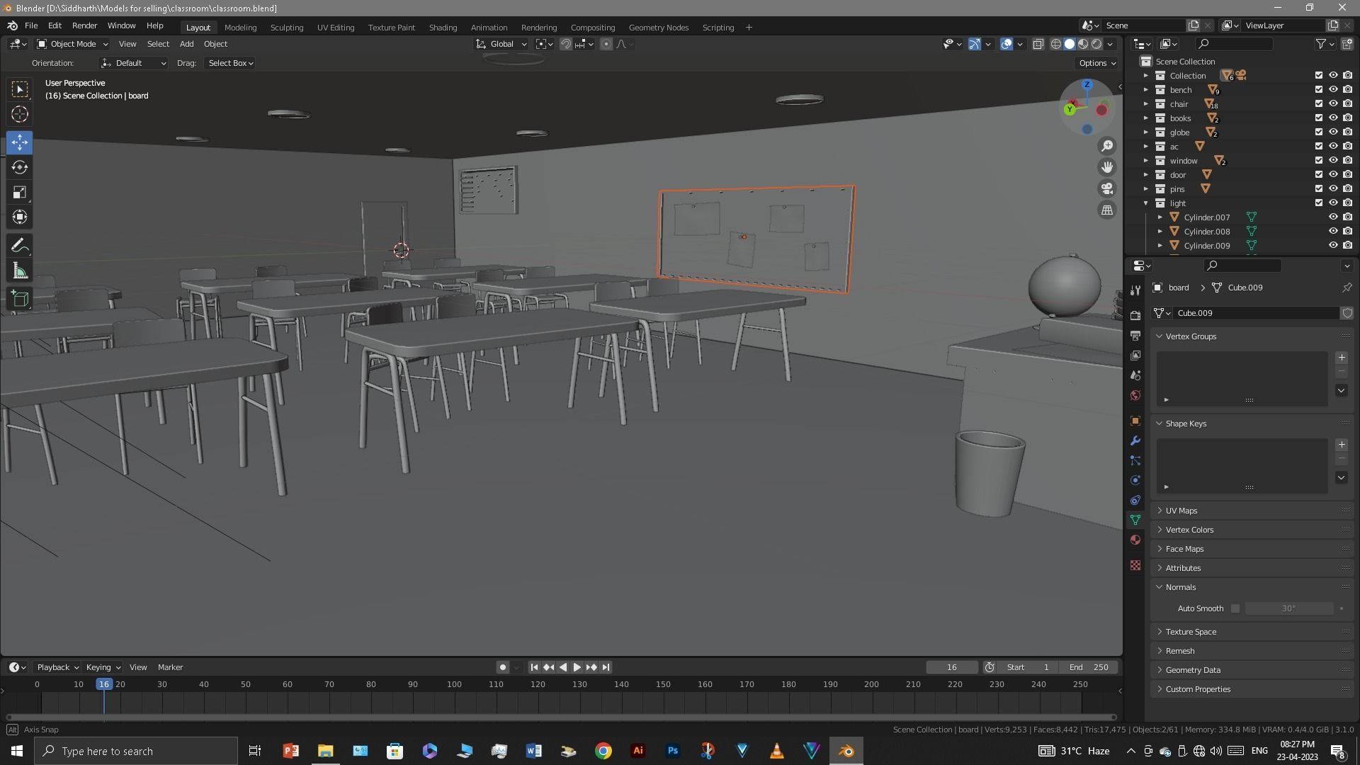Image resolution: width=1360 pixels, height=765 pixels.
Task: Open the World properties tab
Action: tap(1135, 395)
